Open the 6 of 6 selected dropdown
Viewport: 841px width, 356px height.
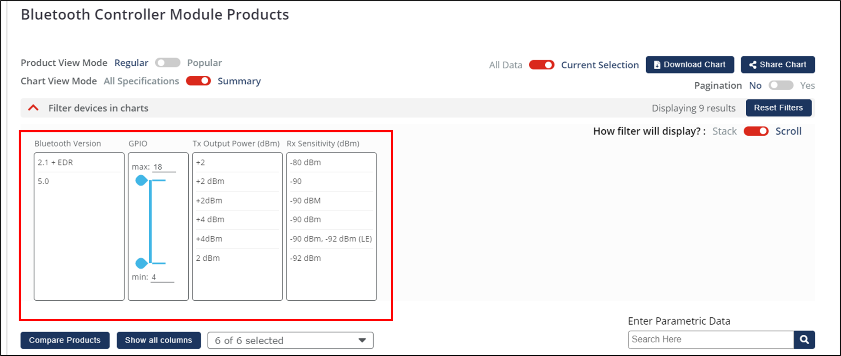tap(290, 340)
